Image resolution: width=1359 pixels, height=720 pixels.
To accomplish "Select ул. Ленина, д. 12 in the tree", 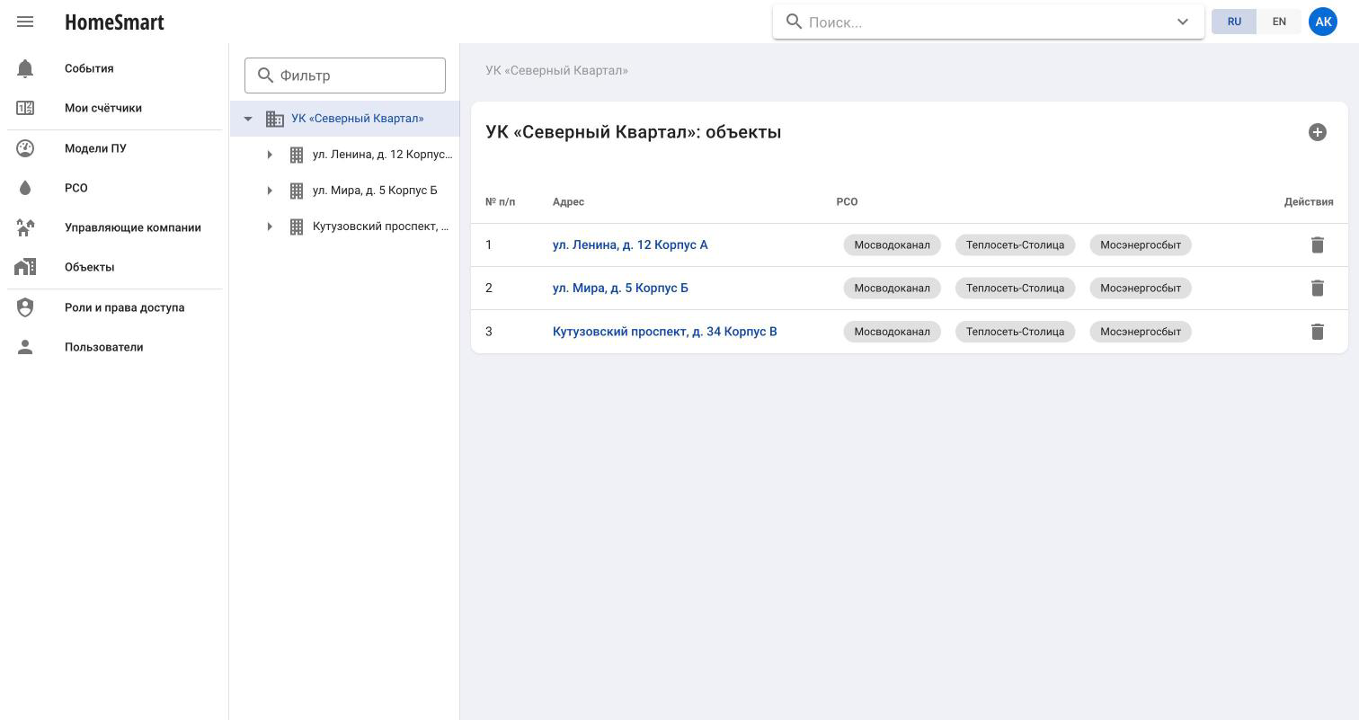I will pos(383,155).
